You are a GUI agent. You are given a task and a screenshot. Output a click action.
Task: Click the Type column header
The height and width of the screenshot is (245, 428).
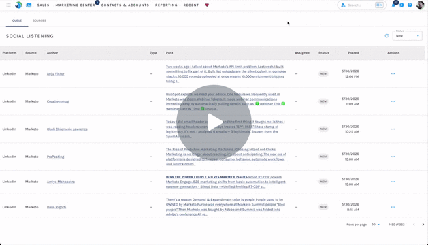point(153,53)
